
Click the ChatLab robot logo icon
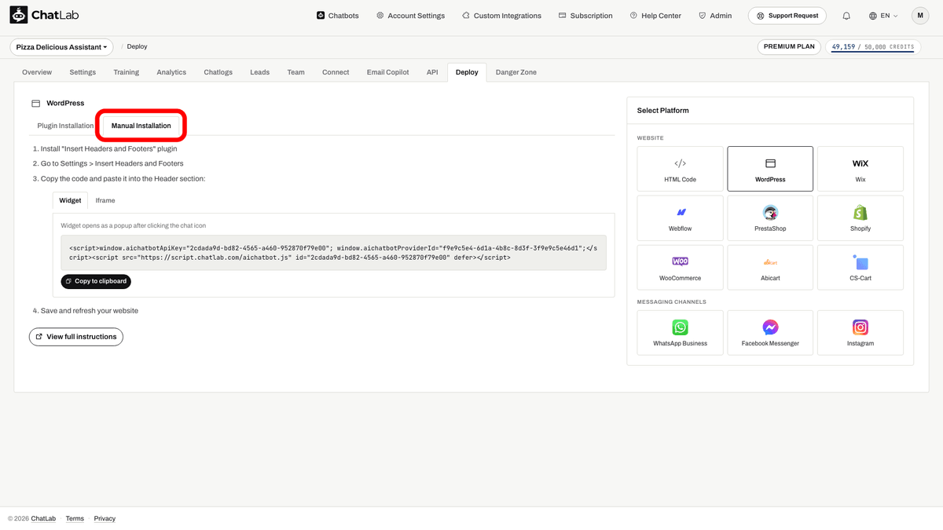[18, 15]
